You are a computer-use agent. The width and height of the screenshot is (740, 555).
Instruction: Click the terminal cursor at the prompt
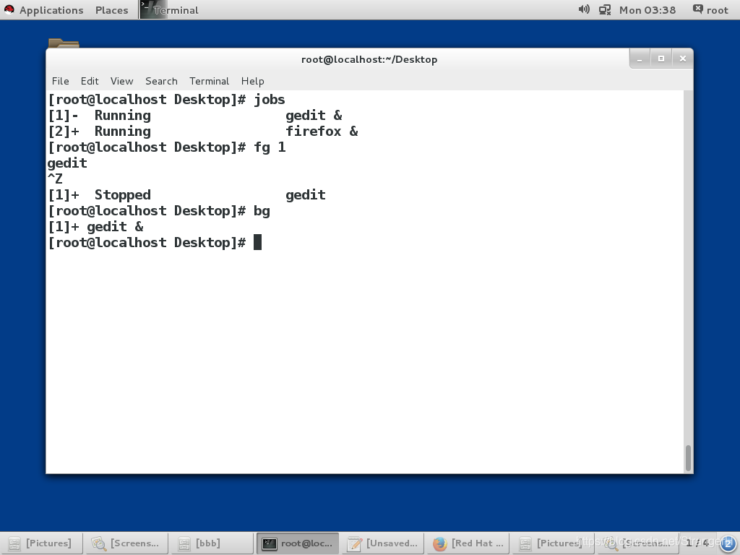[x=257, y=243]
